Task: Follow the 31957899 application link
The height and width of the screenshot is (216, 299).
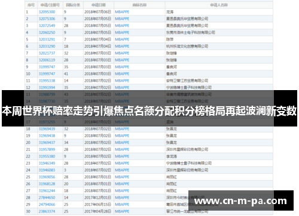Action: point(47,149)
